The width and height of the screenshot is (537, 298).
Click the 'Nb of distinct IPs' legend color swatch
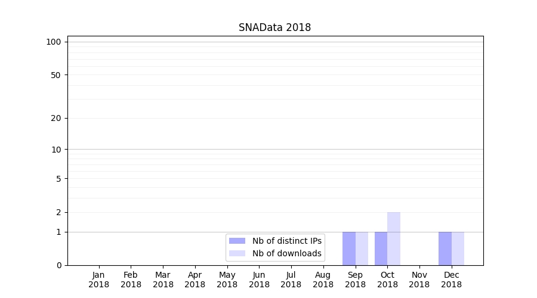tap(237, 241)
